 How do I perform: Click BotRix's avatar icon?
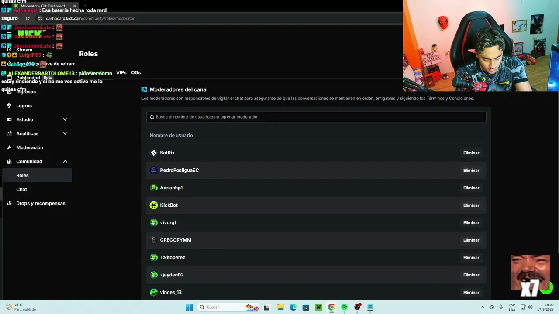(x=154, y=153)
